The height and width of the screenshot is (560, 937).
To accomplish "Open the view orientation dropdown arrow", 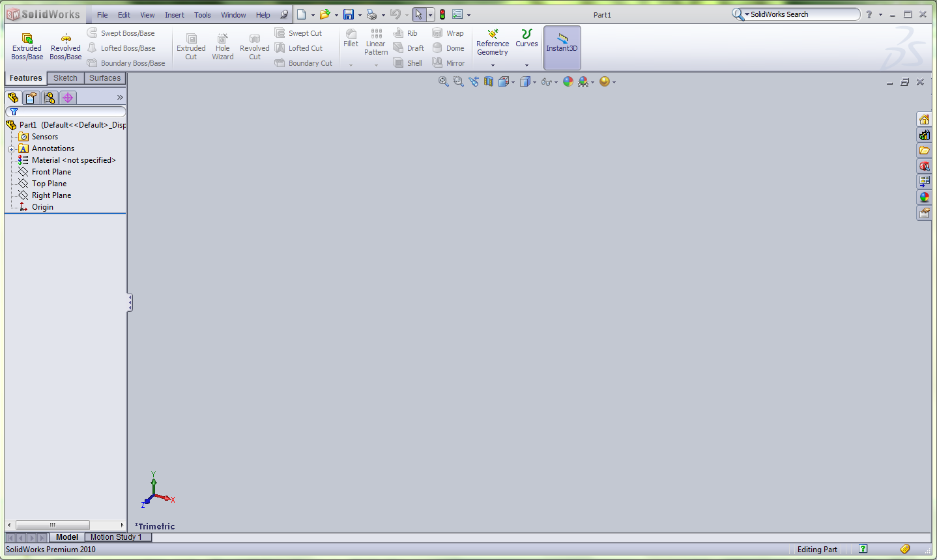I will coord(512,81).
